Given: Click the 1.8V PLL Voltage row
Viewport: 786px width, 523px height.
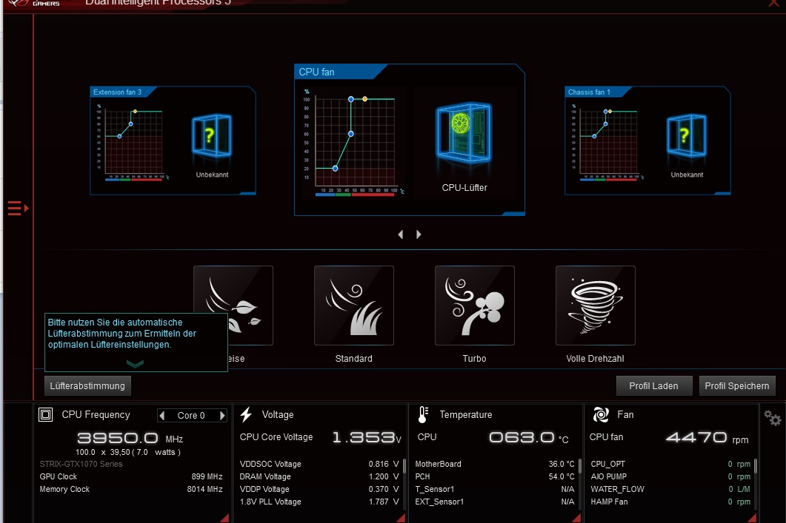Looking at the screenshot, I should point(319,502).
